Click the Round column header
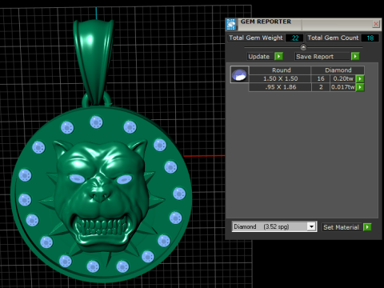The height and width of the screenshot is (288, 384). coord(280,70)
